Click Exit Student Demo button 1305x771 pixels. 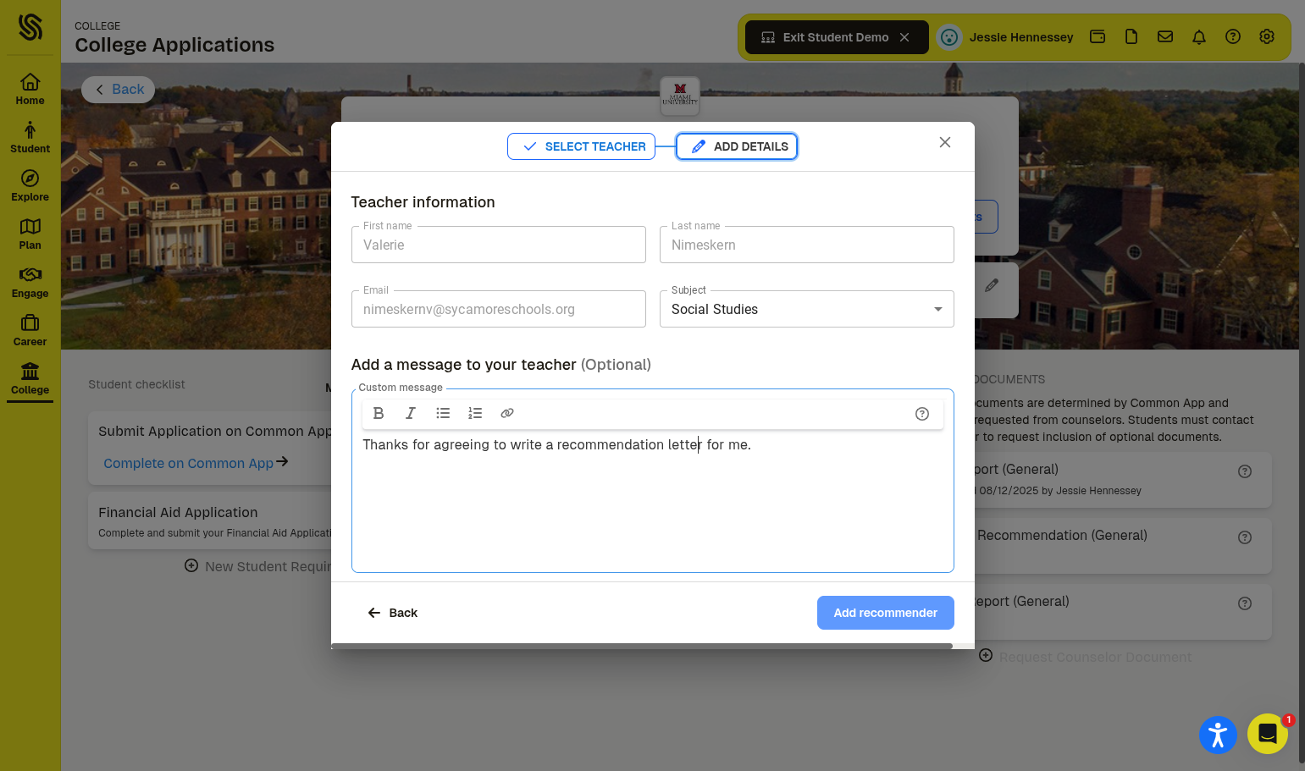[x=837, y=37]
